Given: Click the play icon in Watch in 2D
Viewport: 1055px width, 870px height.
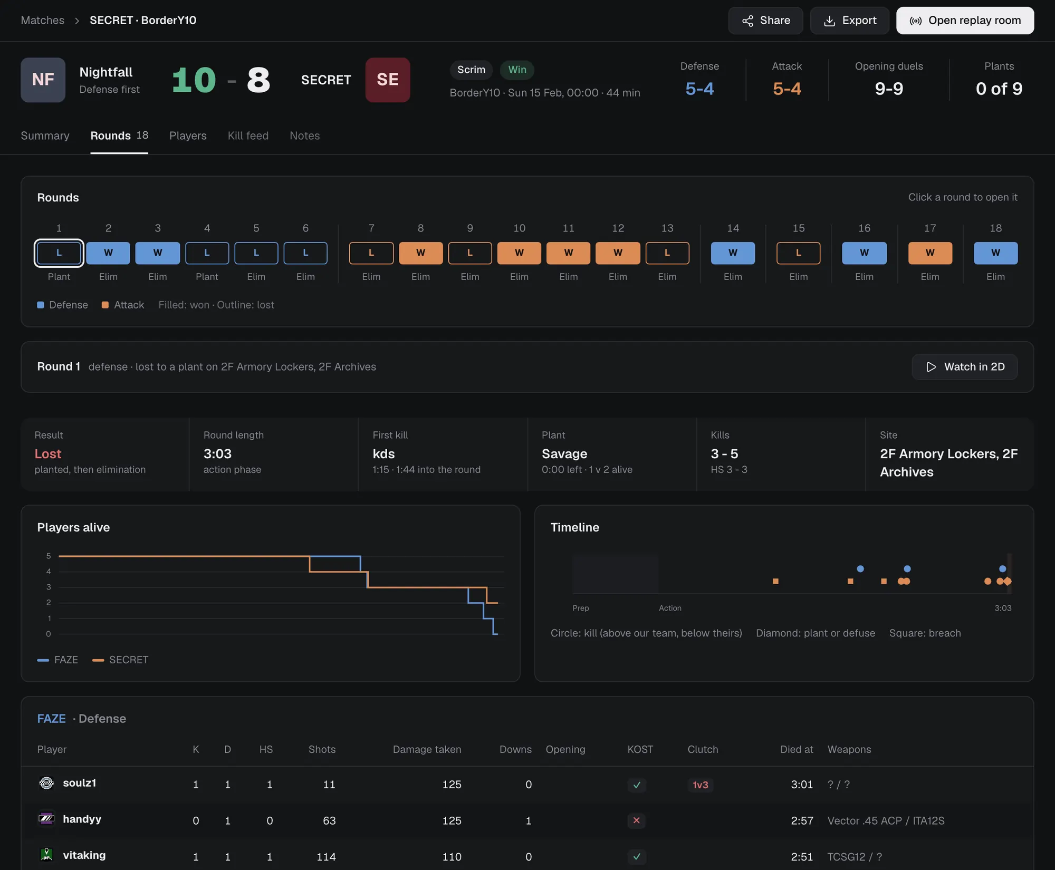Looking at the screenshot, I should (931, 367).
